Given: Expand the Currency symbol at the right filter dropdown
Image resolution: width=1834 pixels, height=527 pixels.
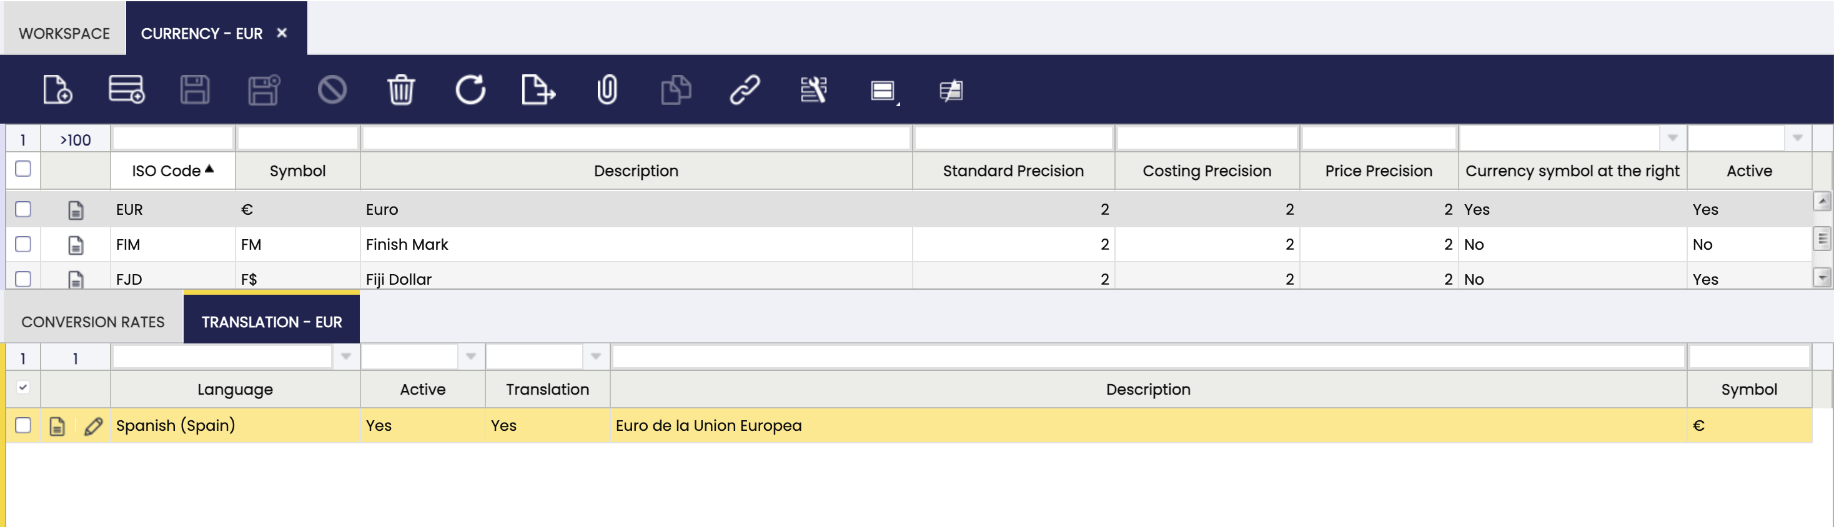Looking at the screenshot, I should [1672, 138].
